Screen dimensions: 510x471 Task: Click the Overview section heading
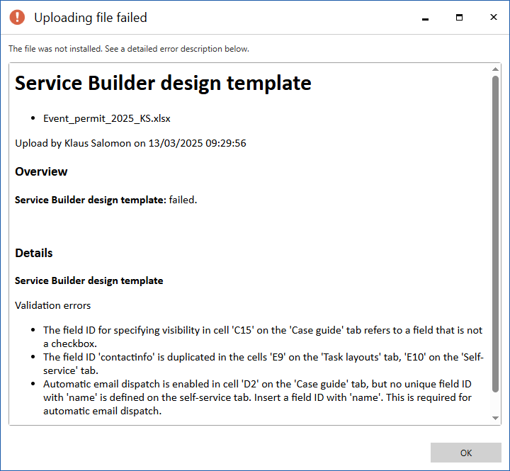pos(41,171)
